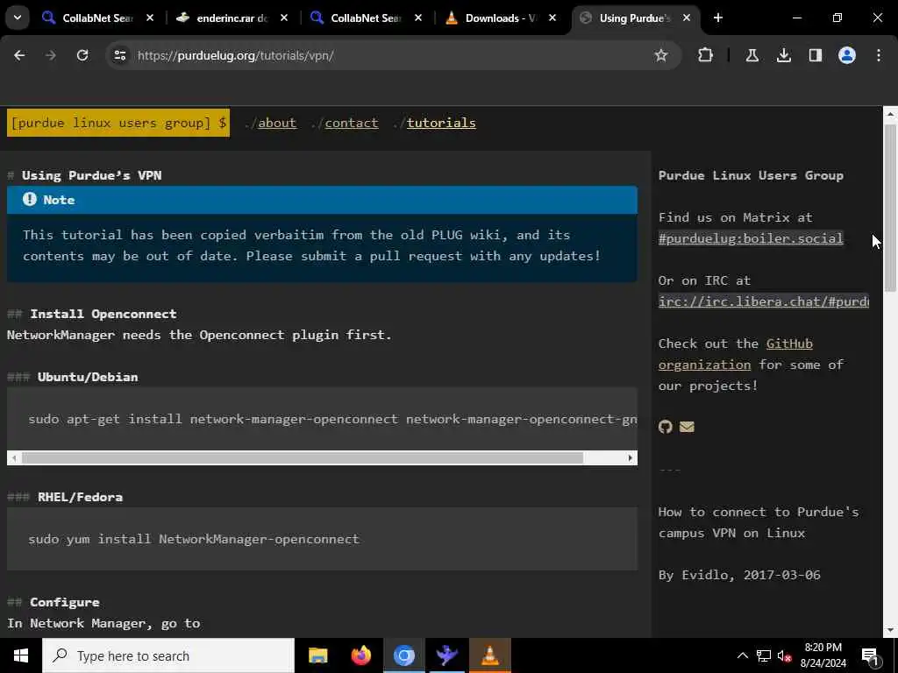
Task: Open Firefox from the taskbar
Action: click(x=360, y=655)
